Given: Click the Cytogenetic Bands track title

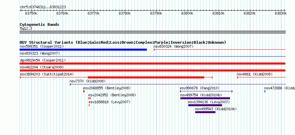Looking at the screenshot, I should tap(39, 24).
